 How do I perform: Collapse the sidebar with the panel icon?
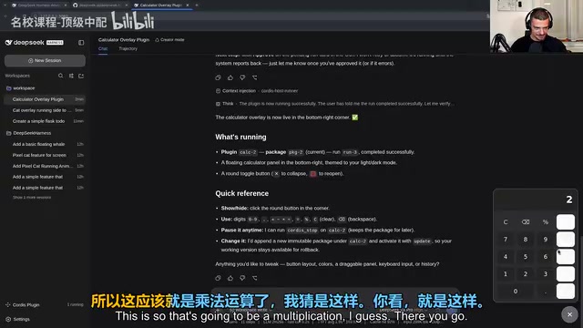pos(81,43)
